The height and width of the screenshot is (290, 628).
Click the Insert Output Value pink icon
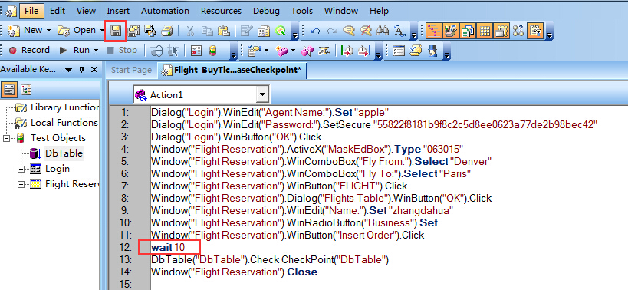(x=282, y=51)
